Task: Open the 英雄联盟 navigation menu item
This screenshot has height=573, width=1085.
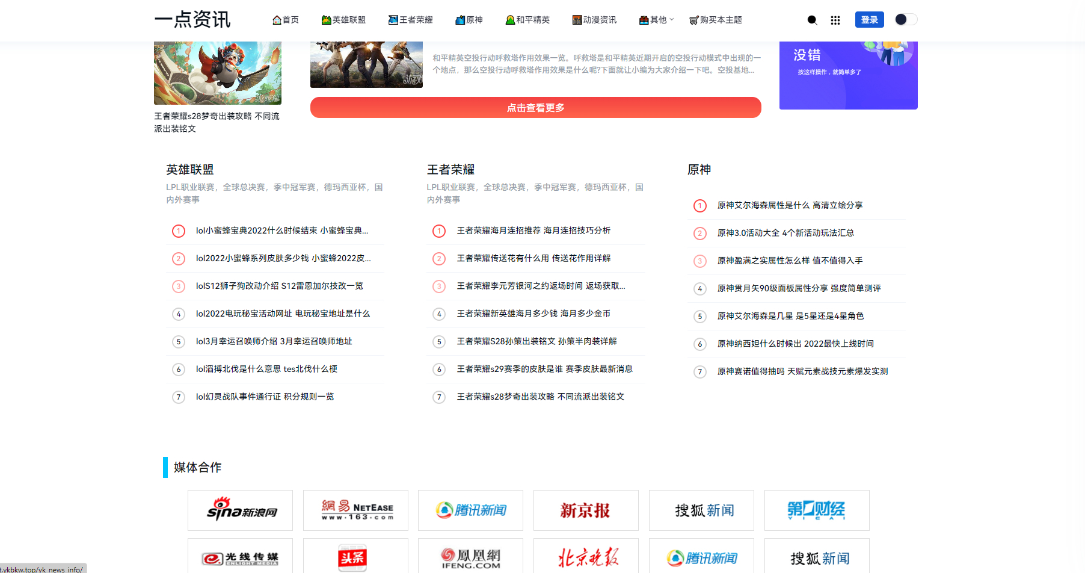Action: coord(343,20)
